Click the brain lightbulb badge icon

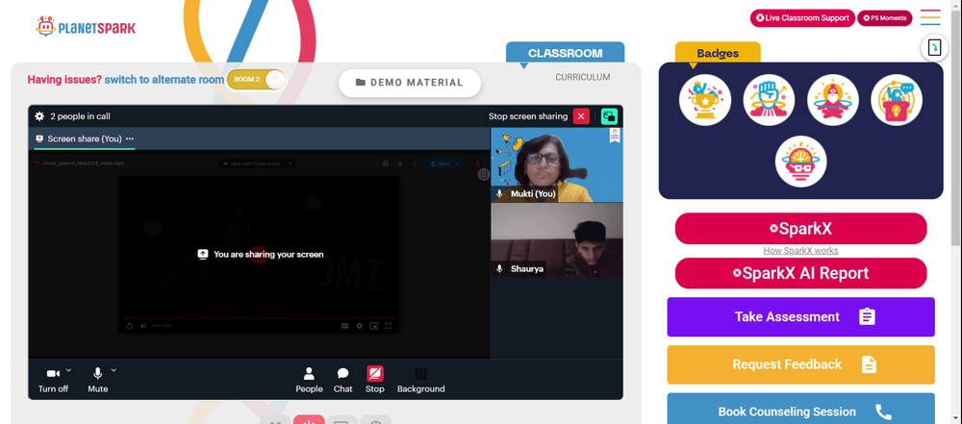800,162
